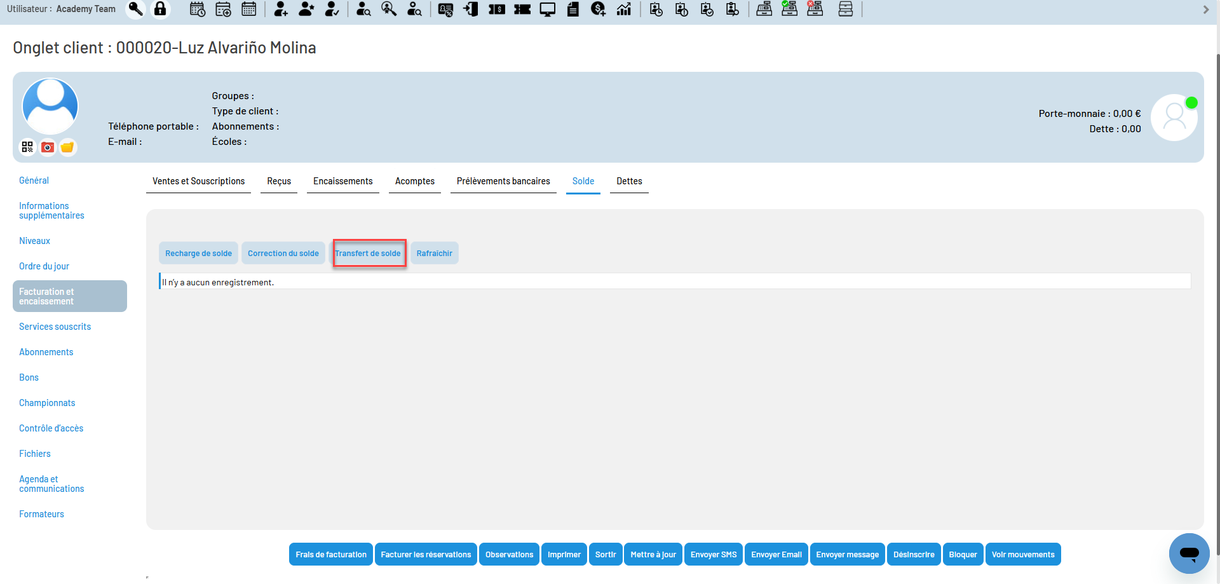Click the client with checkmark icon

332,9
